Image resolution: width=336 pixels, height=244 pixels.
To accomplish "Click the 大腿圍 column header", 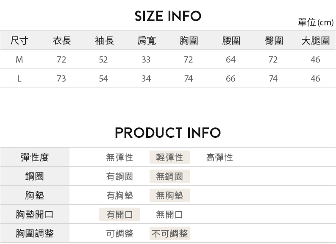I will (x=316, y=41).
